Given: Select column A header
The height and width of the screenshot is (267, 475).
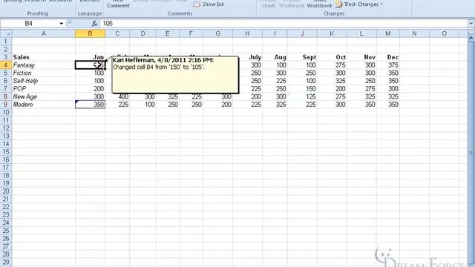Looking at the screenshot, I should (44, 33).
